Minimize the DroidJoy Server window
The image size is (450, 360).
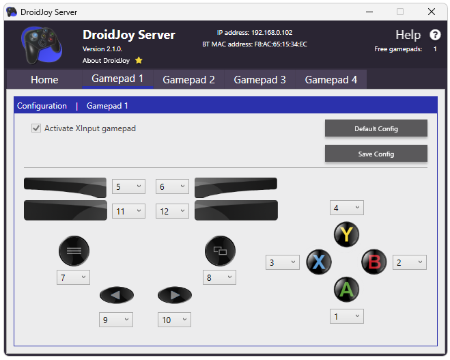tap(369, 12)
